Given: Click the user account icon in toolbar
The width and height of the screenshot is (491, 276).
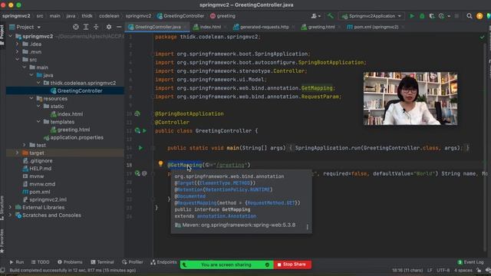Looking at the screenshot, I should (x=315, y=16).
